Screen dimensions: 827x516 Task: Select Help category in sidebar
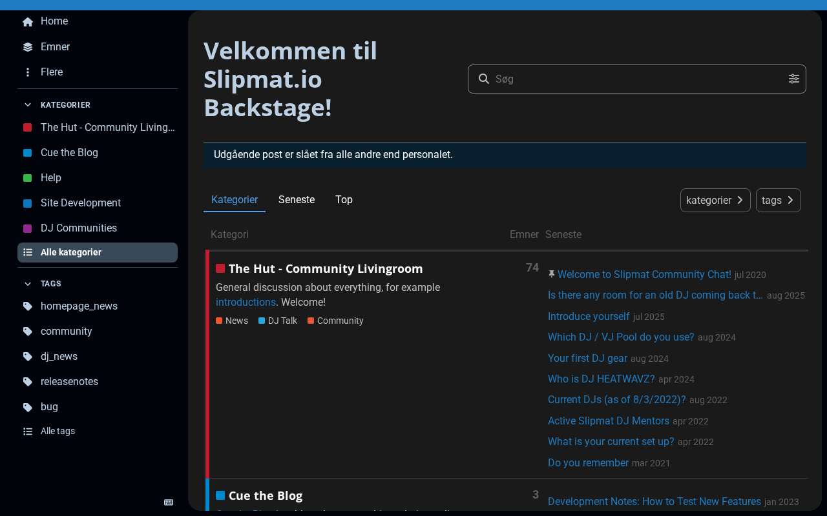pos(98,178)
